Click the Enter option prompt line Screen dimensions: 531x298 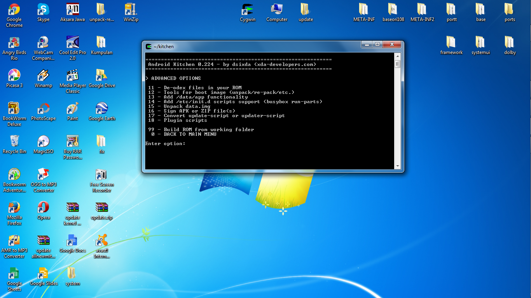[x=165, y=144]
